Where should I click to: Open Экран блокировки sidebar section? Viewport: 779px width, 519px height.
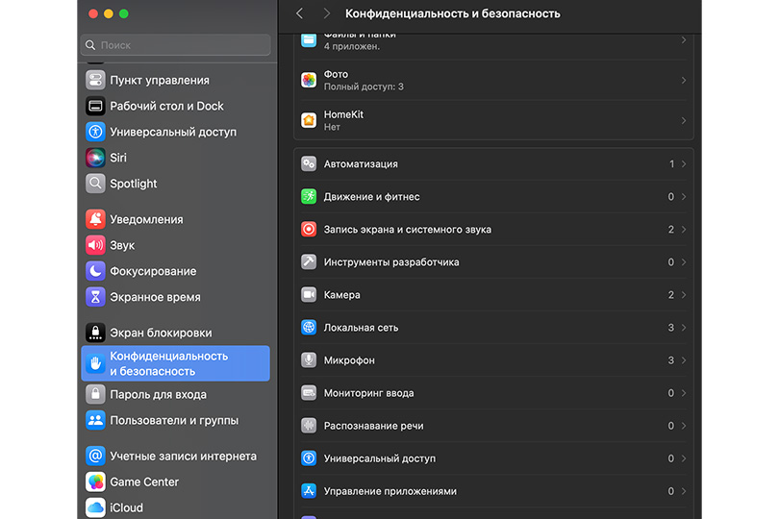(175, 333)
